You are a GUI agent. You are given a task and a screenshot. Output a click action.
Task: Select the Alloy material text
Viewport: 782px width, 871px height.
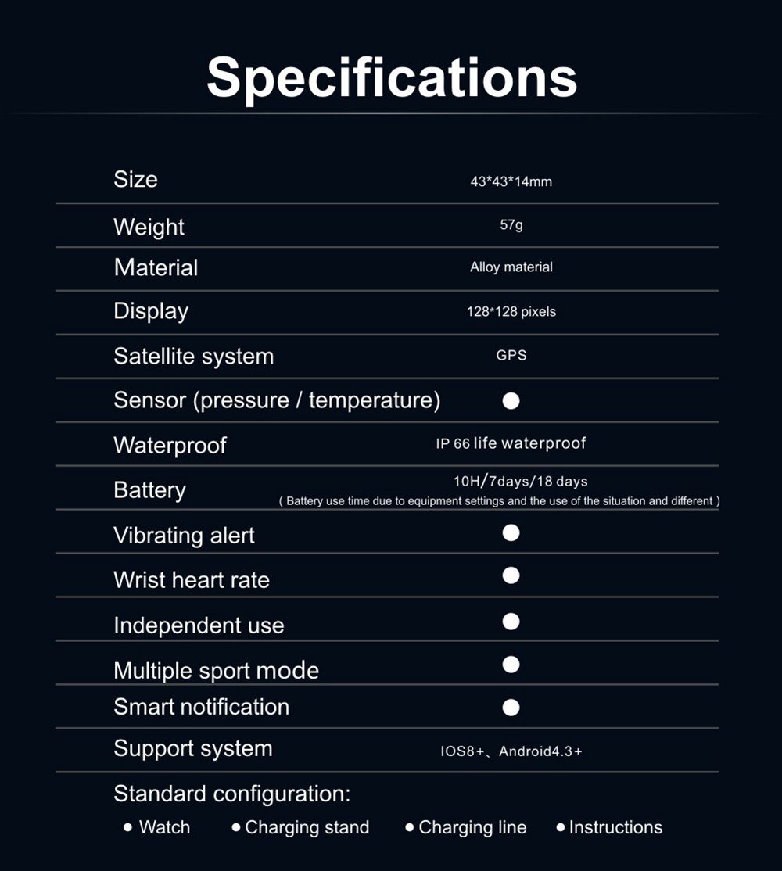point(511,267)
